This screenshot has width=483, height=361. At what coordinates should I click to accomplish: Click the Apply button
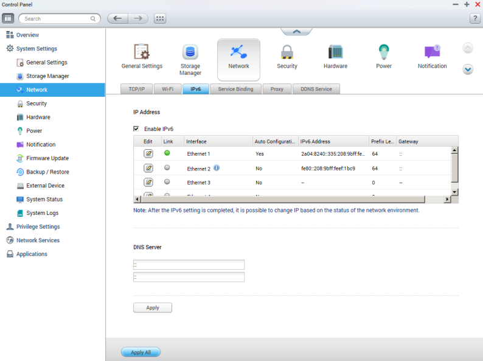click(153, 307)
